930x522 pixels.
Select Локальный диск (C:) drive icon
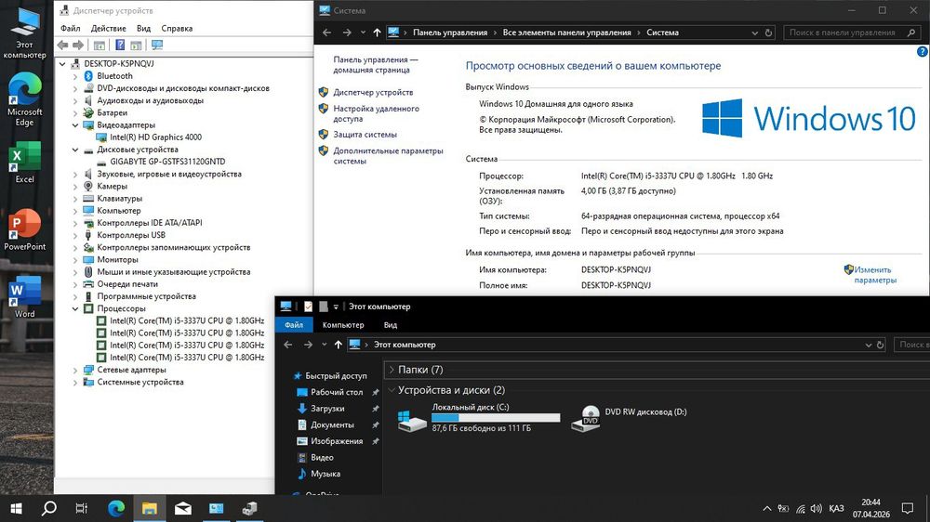[412, 422]
